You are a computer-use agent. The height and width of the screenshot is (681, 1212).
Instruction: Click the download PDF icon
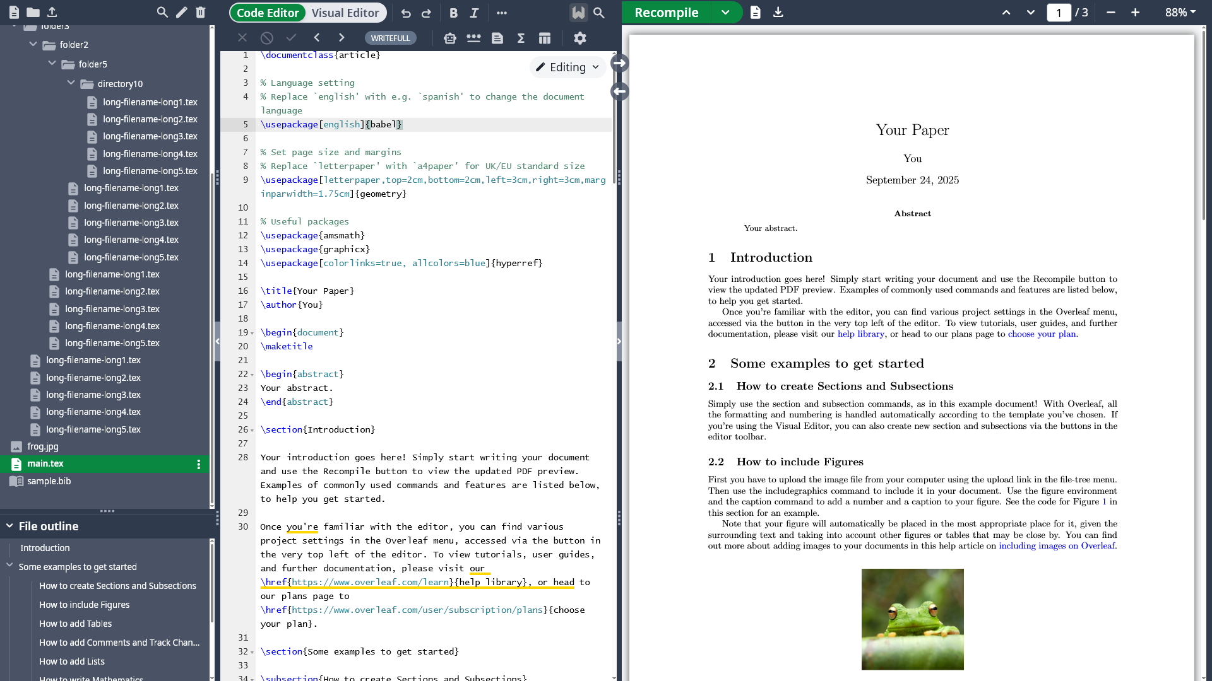[x=778, y=12]
